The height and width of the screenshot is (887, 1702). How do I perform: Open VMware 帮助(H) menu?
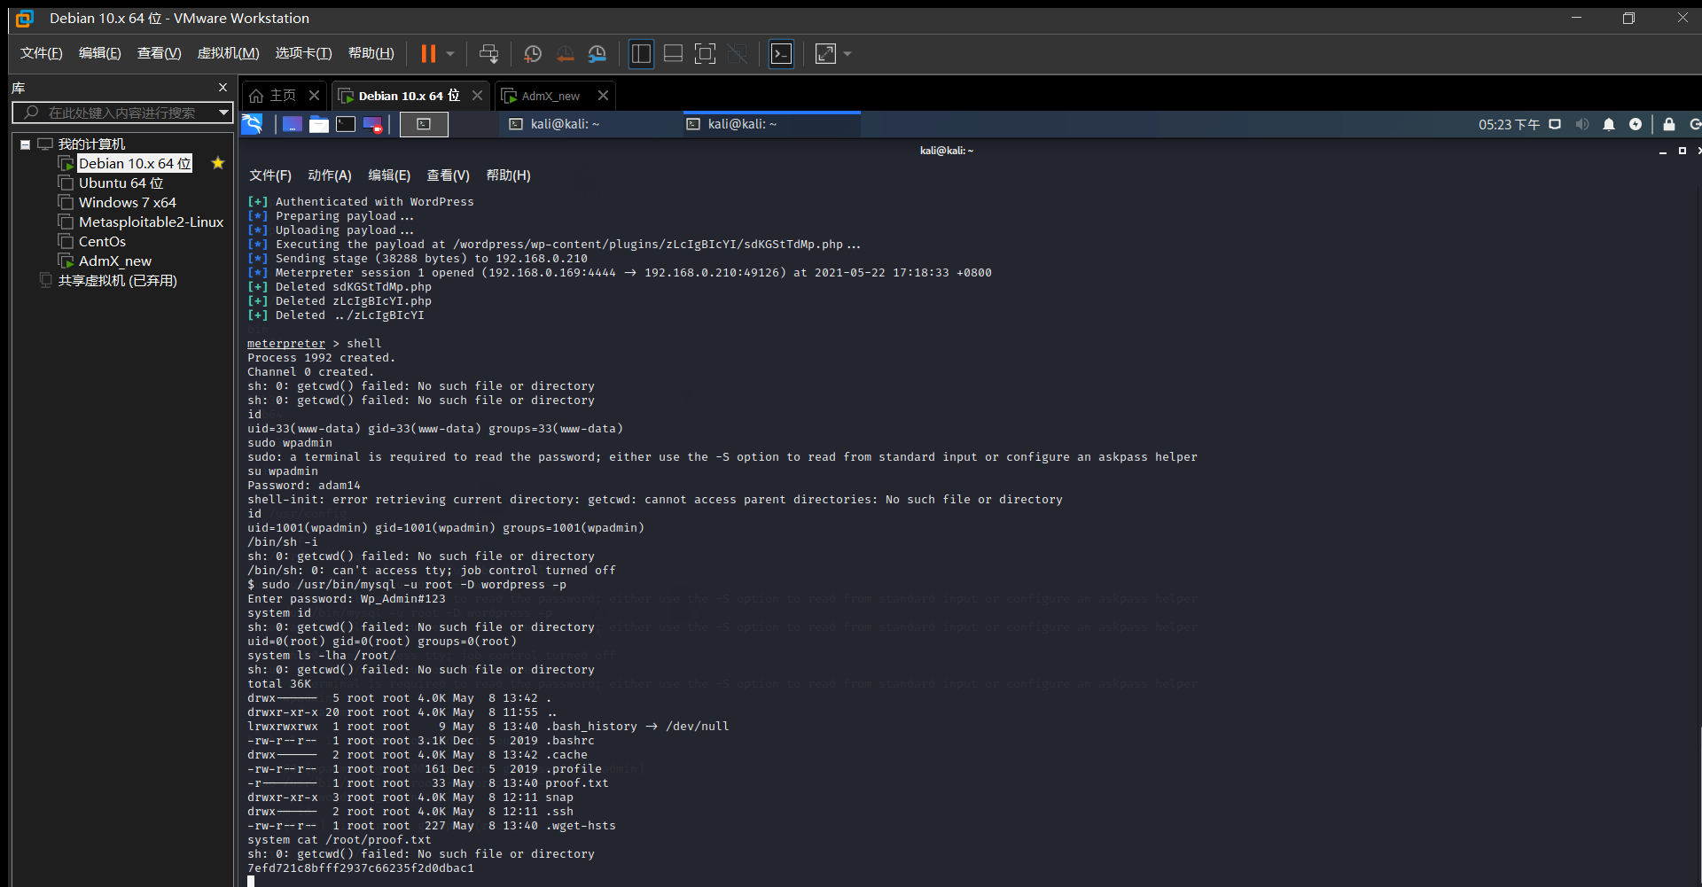(x=371, y=53)
